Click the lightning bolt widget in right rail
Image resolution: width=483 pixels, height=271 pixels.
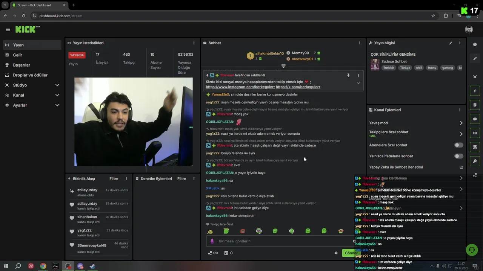475,91
